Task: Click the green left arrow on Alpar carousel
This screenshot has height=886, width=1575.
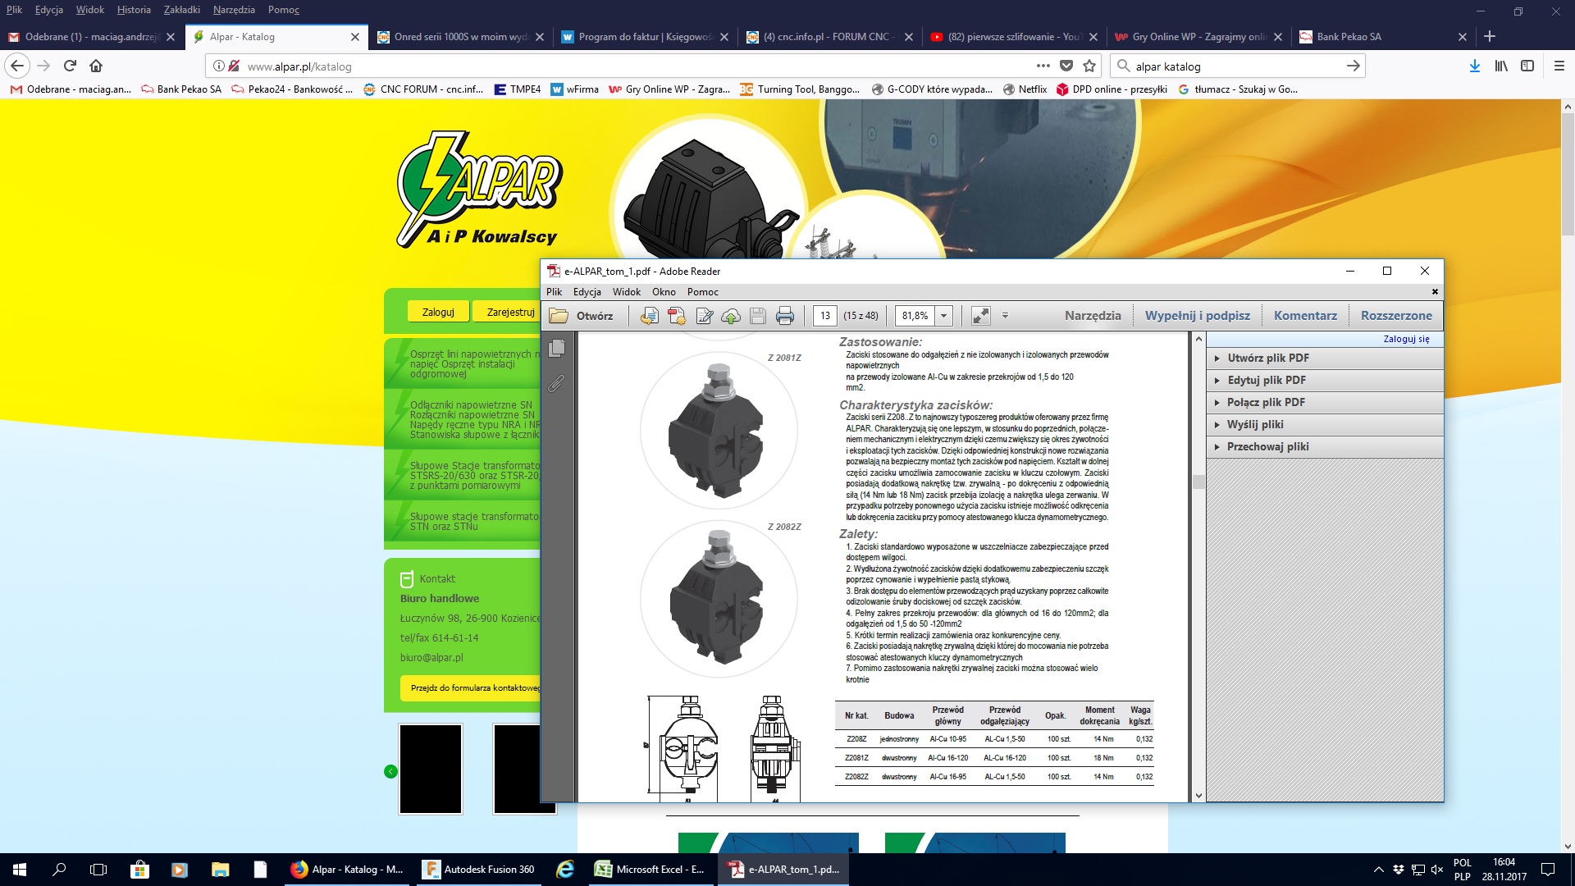Action: click(390, 771)
